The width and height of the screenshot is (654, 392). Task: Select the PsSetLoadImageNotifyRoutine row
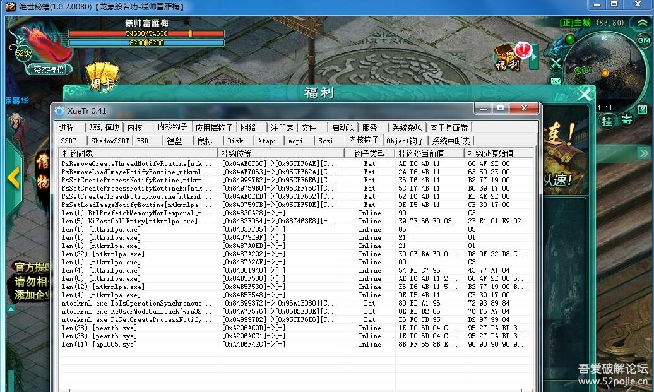pos(296,205)
